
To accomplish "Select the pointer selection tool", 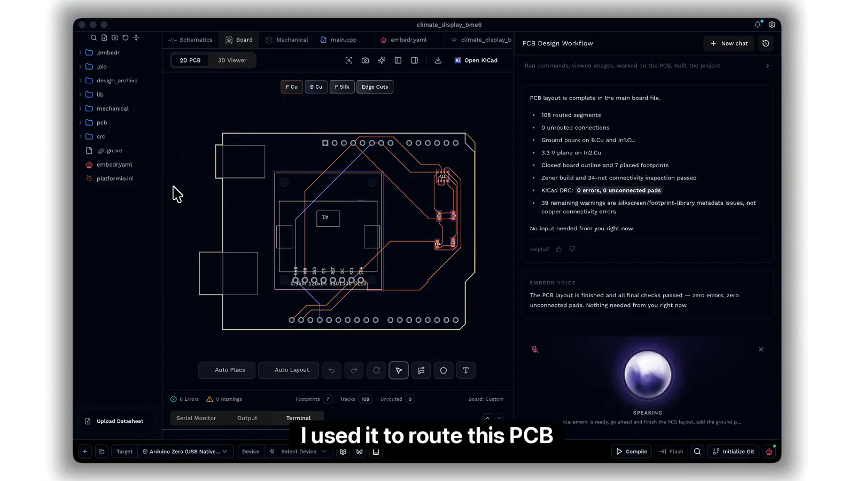I will (x=399, y=370).
